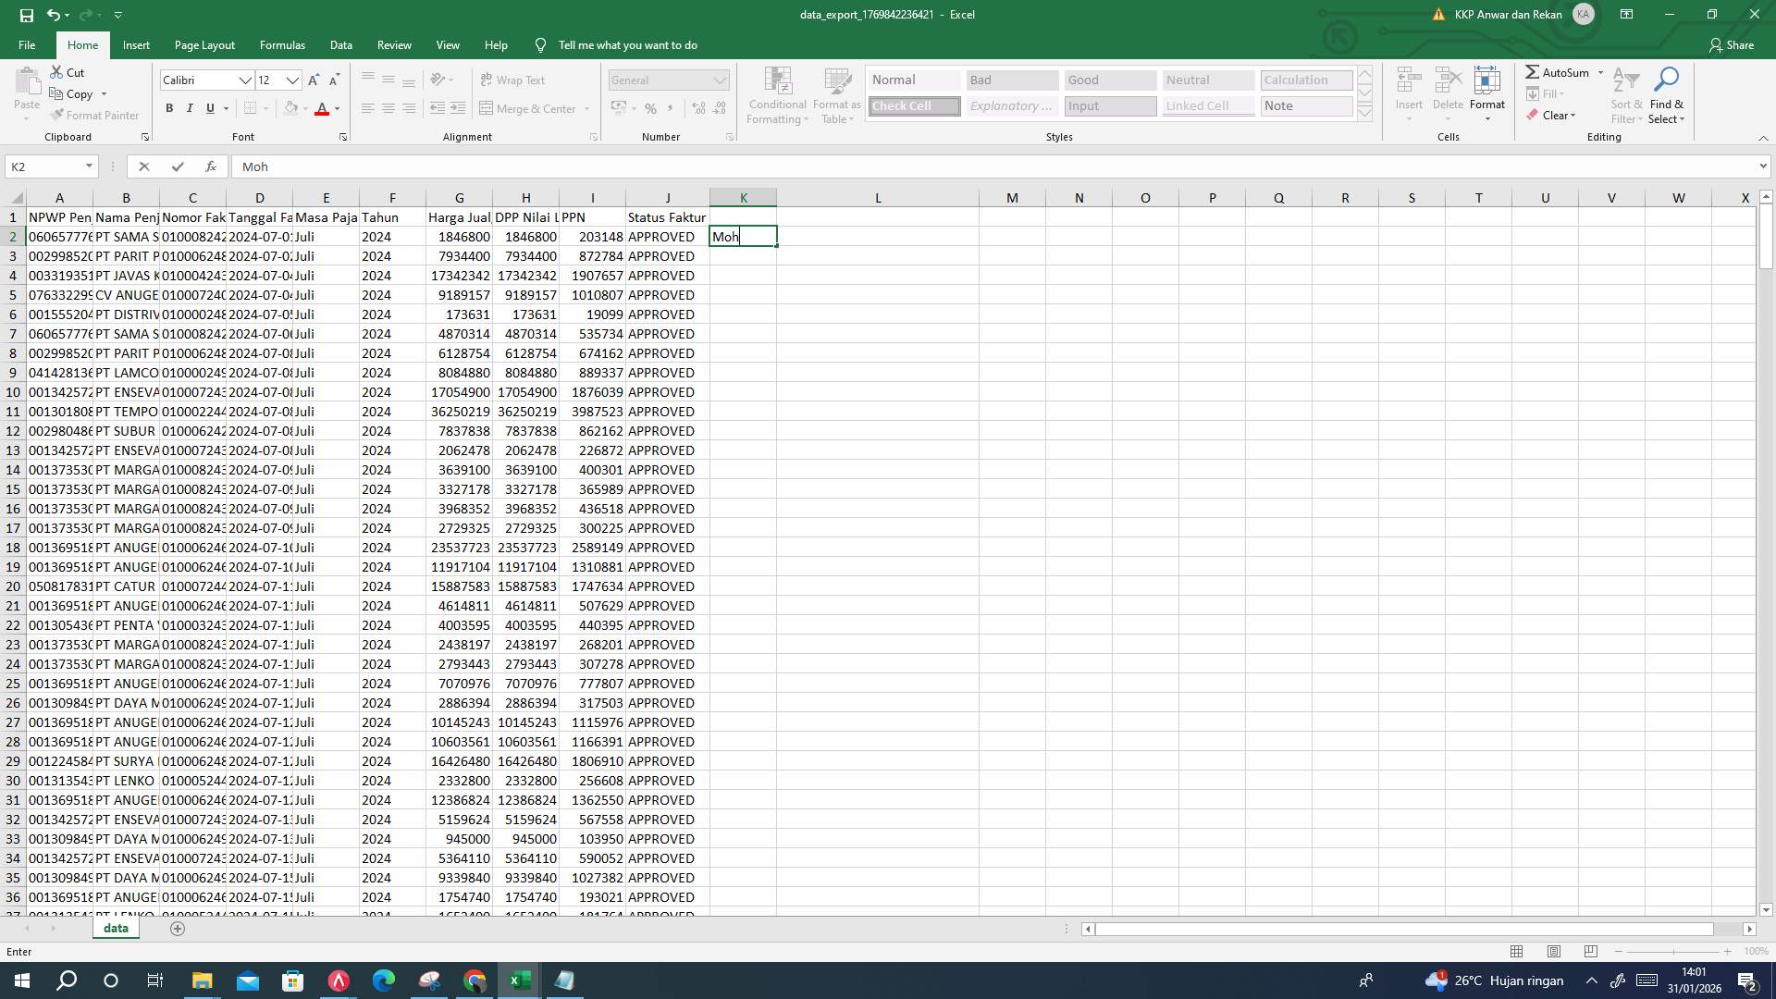Apply center alignment to text

click(x=388, y=108)
